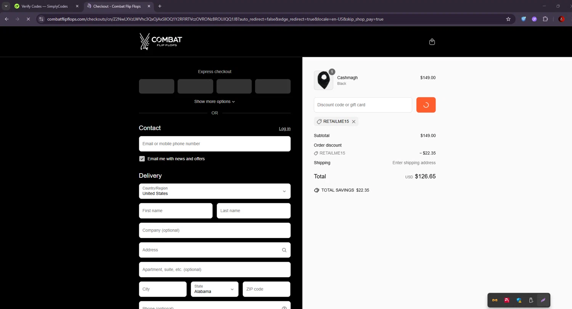This screenshot has width=572, height=309.
Task: Click the Enter shipping address text
Action: [414, 163]
